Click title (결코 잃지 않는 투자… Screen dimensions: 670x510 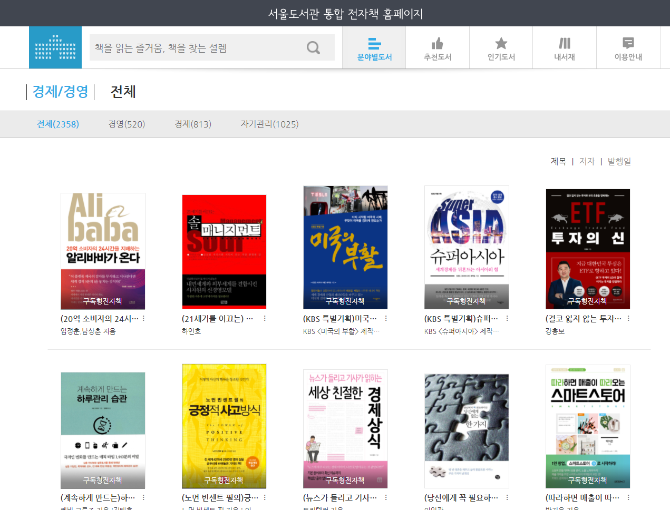[x=584, y=319]
